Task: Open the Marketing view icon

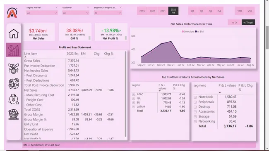Action: pos(14,83)
